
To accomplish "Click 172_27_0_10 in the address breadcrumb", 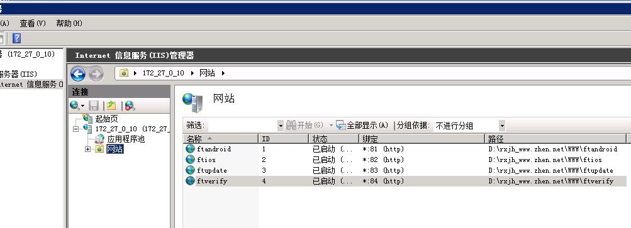I will pos(163,73).
